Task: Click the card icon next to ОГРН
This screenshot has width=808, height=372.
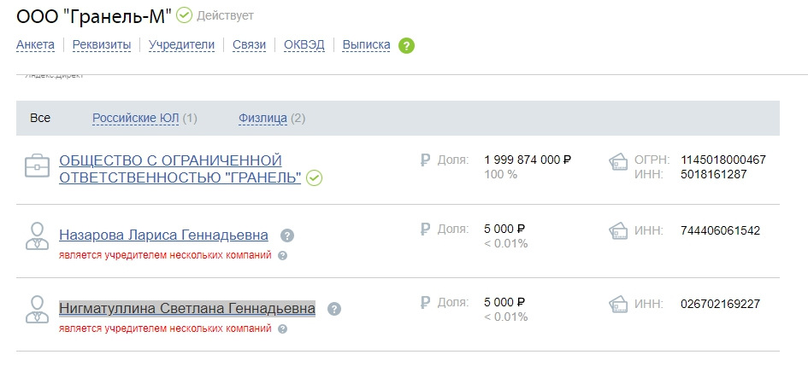Action: [617, 161]
